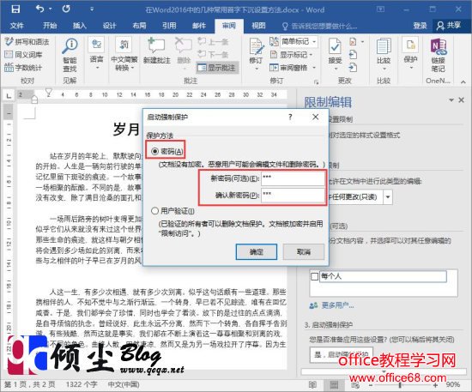Open the 同义词库 thesaurus

(23, 55)
